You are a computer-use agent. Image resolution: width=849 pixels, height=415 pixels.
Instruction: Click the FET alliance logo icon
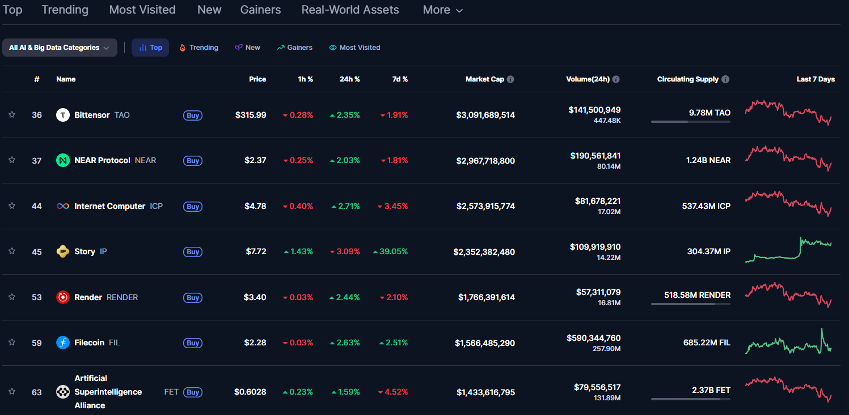click(x=63, y=392)
